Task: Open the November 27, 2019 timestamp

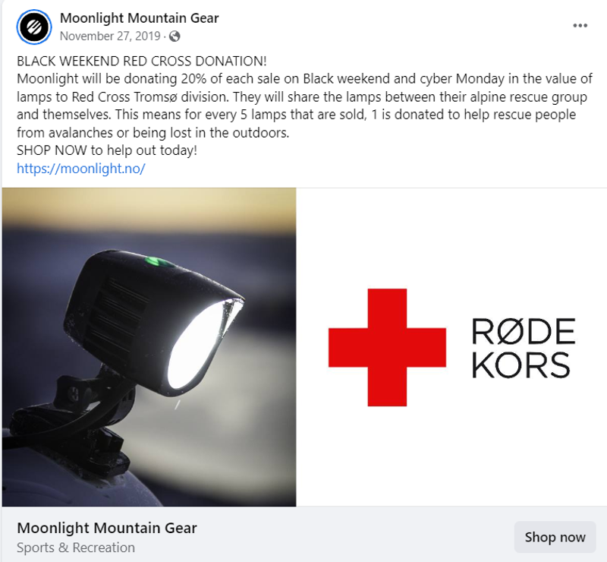Action: 110,36
